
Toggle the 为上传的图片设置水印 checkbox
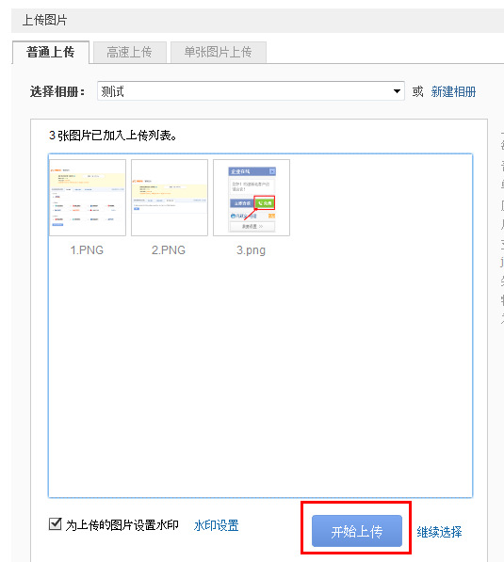pos(55,524)
